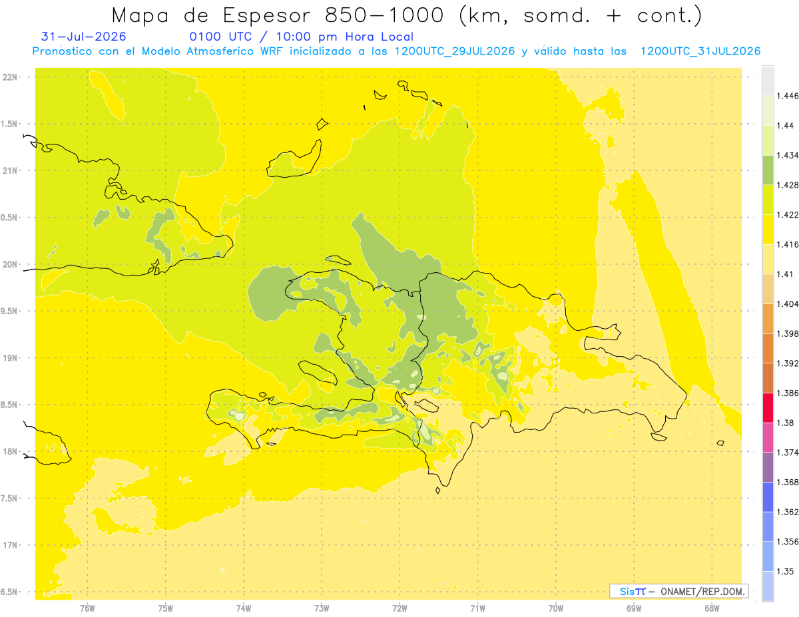The width and height of the screenshot is (799, 617).
Task: Click the pink 1.374–1.38 colorbar segment
Action: tap(768, 437)
